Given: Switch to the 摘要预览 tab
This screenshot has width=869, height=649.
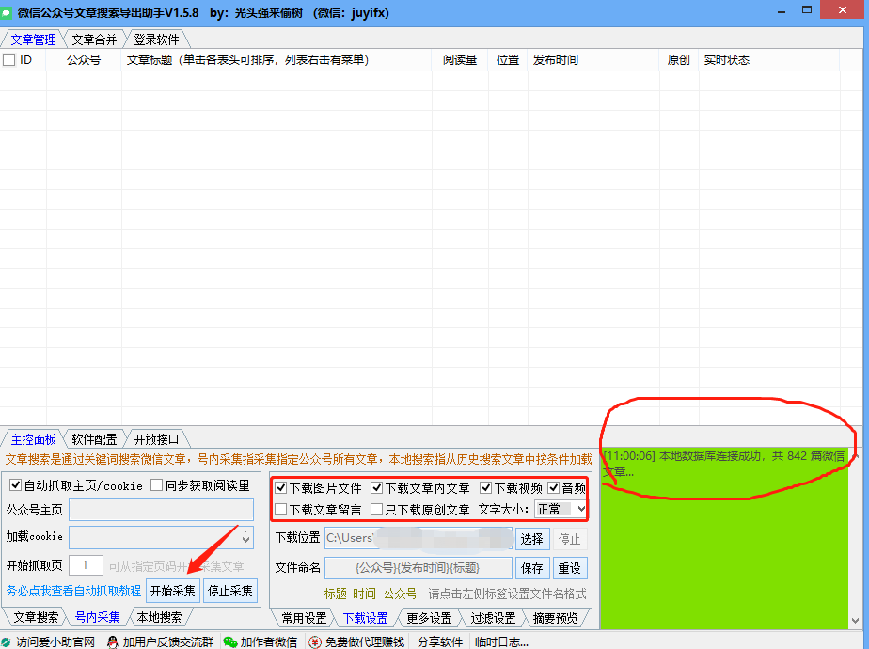Looking at the screenshot, I should pyautogui.click(x=555, y=618).
